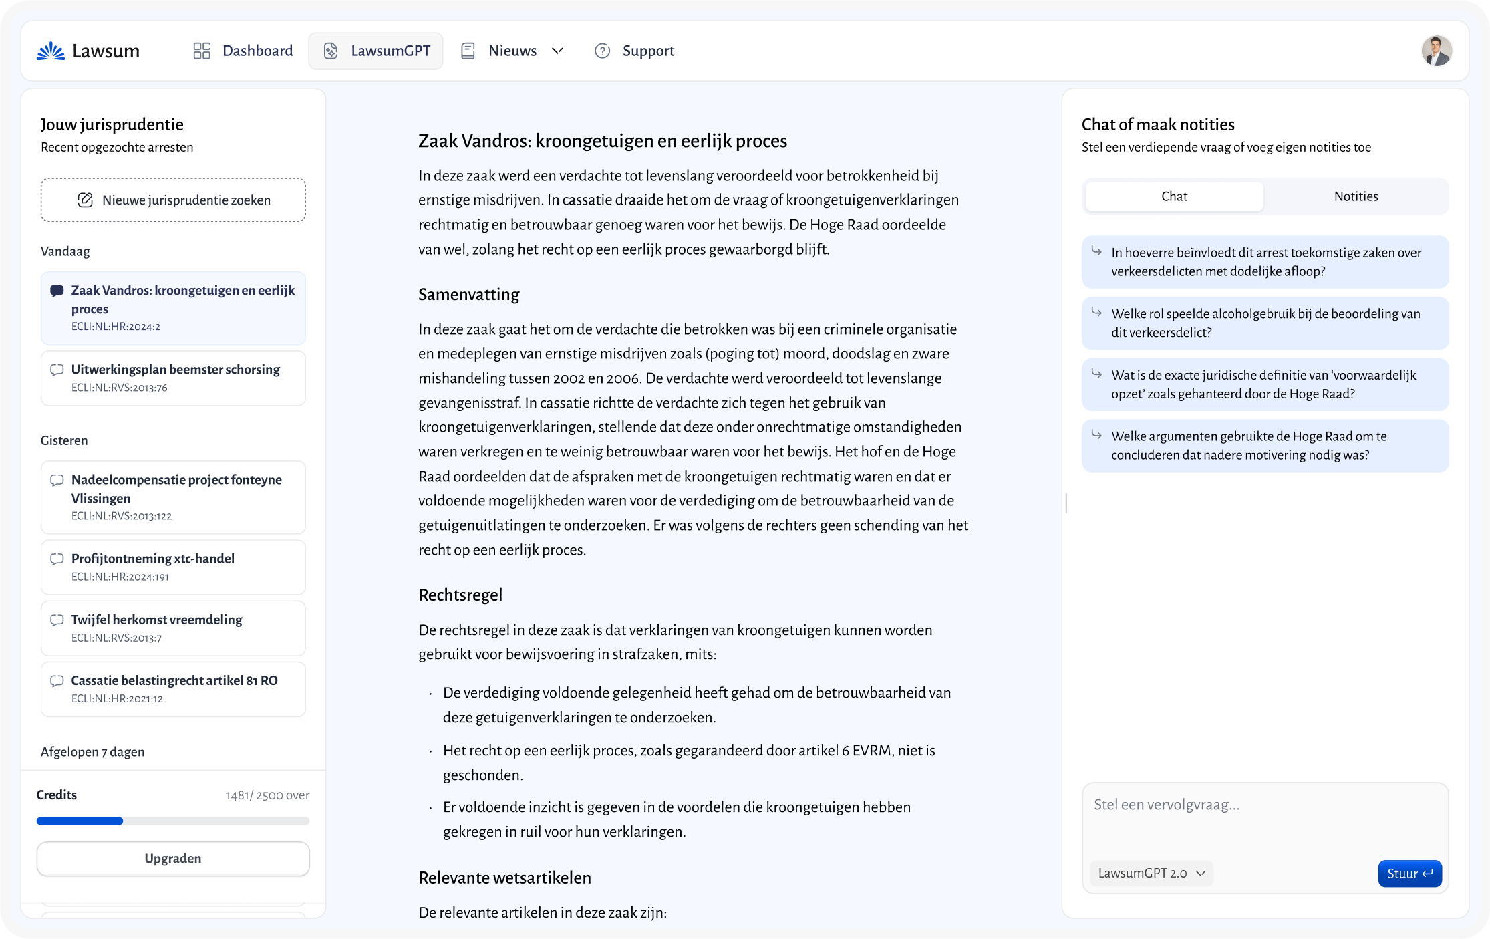
Task: Select the Chat tab
Action: (x=1174, y=196)
